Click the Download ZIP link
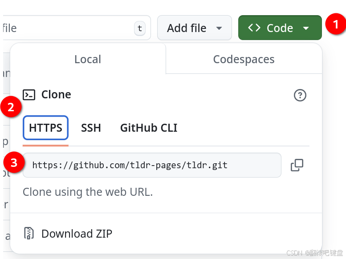 [77, 233]
